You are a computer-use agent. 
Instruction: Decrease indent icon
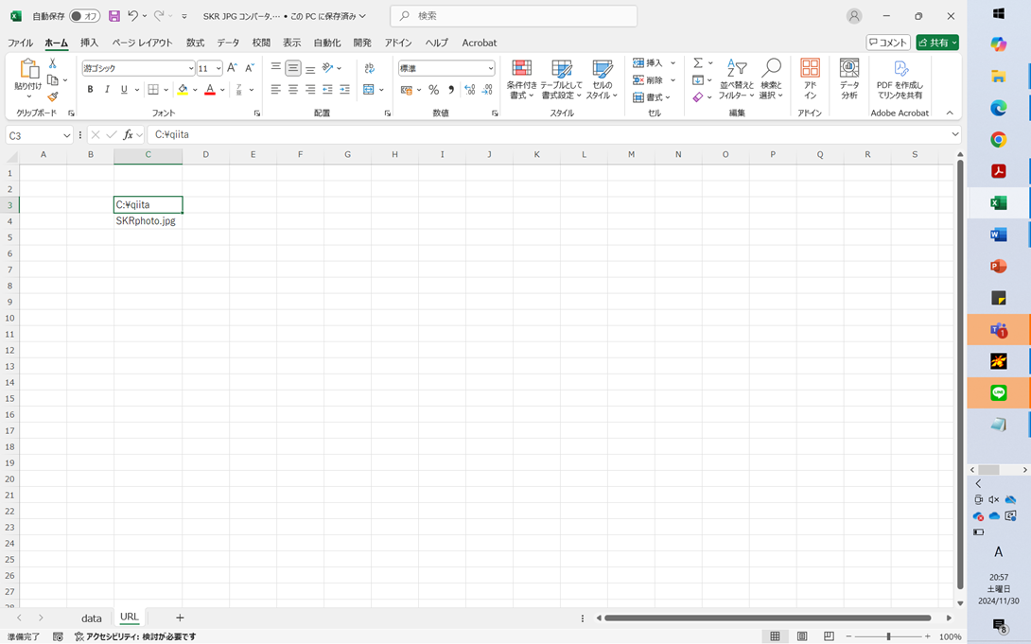(x=327, y=90)
